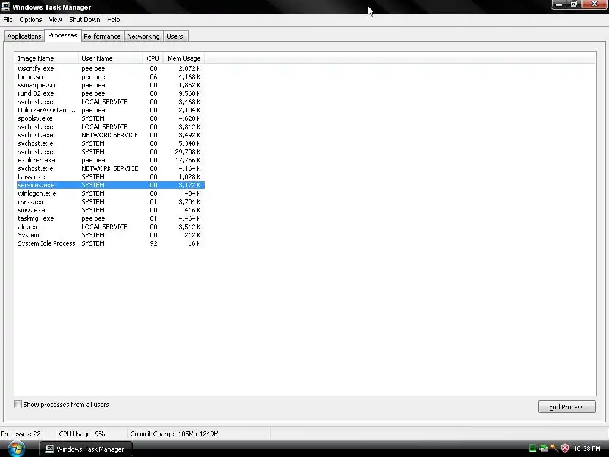Viewport: 609px width, 457px height.
Task: Click the End Process button
Action: pyautogui.click(x=567, y=407)
